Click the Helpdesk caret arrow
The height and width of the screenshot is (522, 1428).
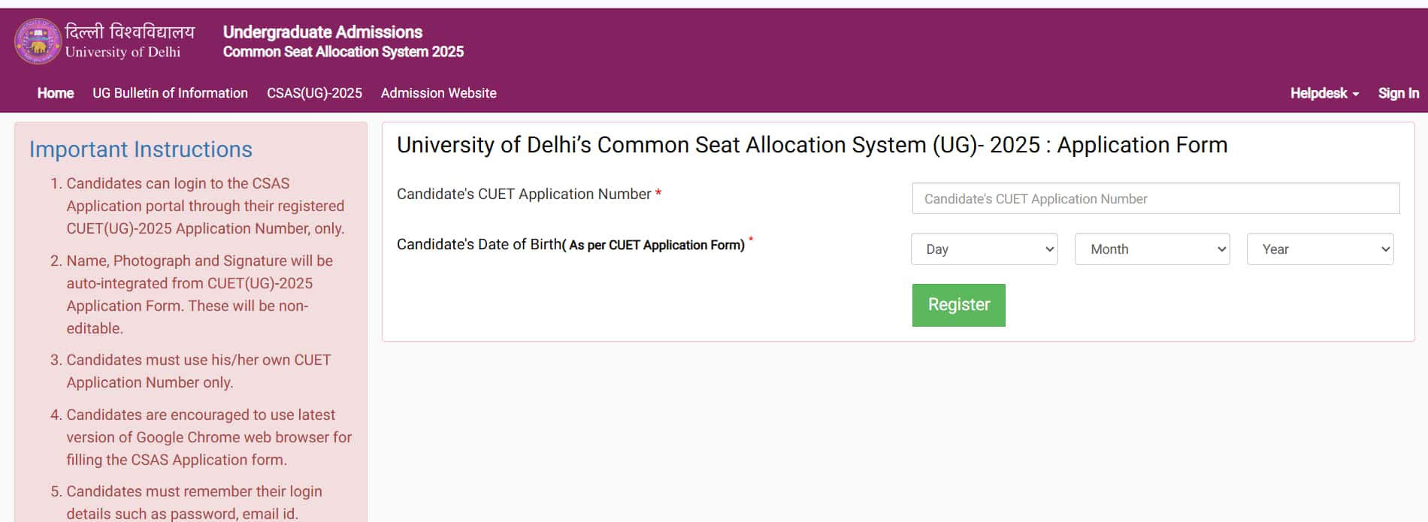point(1355,95)
